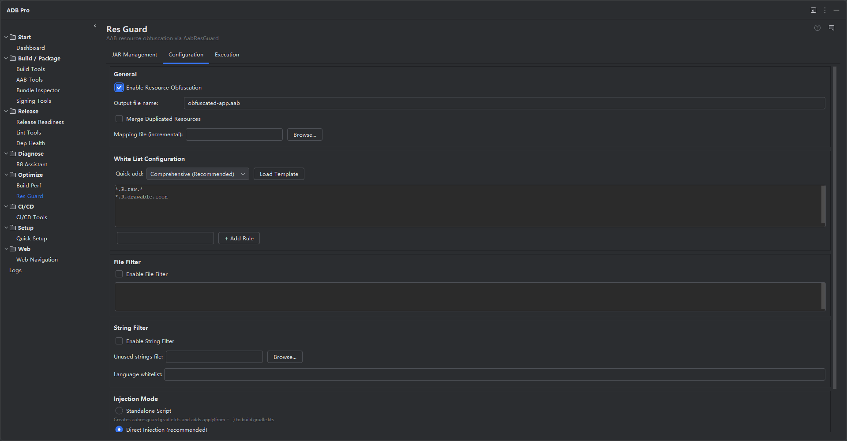
Task: Collapse the Optimize tree group
Action: point(6,175)
